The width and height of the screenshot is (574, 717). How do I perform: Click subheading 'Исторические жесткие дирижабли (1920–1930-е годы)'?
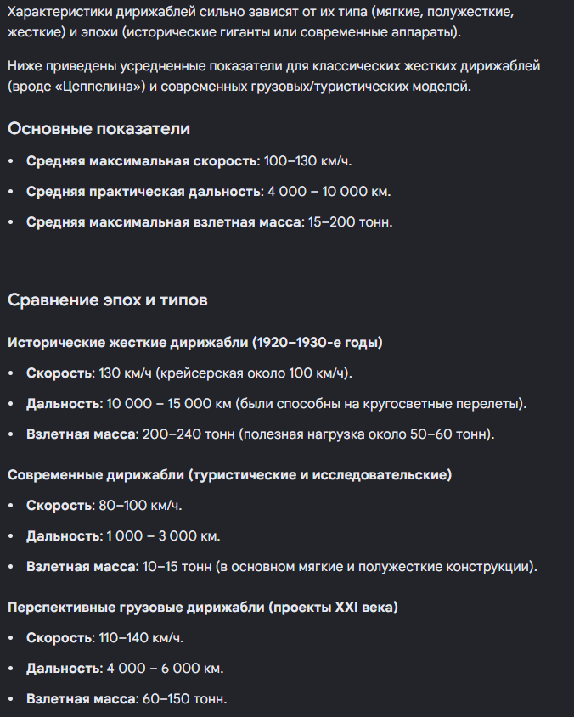(x=195, y=343)
